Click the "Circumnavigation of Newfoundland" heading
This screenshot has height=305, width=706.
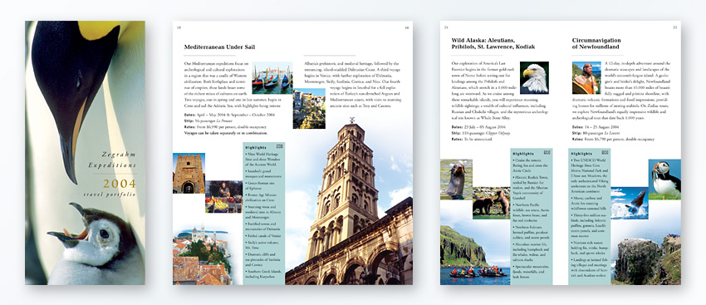(596, 43)
